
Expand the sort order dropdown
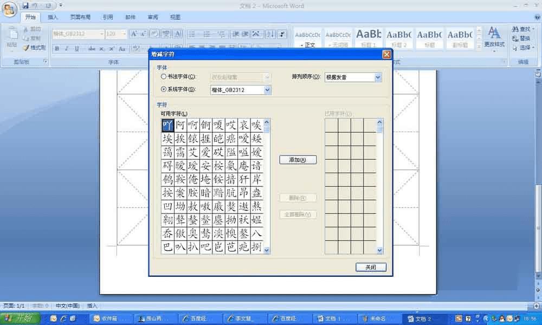tap(378, 77)
